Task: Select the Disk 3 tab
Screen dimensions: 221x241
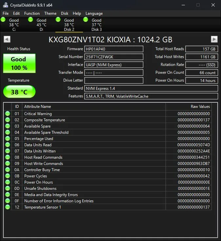Action: (x=96, y=25)
